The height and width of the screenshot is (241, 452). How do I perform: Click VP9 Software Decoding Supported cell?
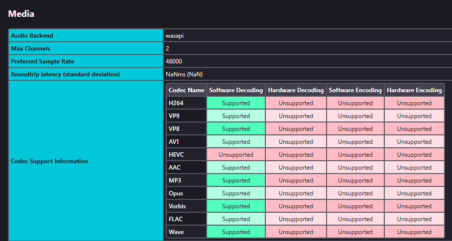coord(236,116)
